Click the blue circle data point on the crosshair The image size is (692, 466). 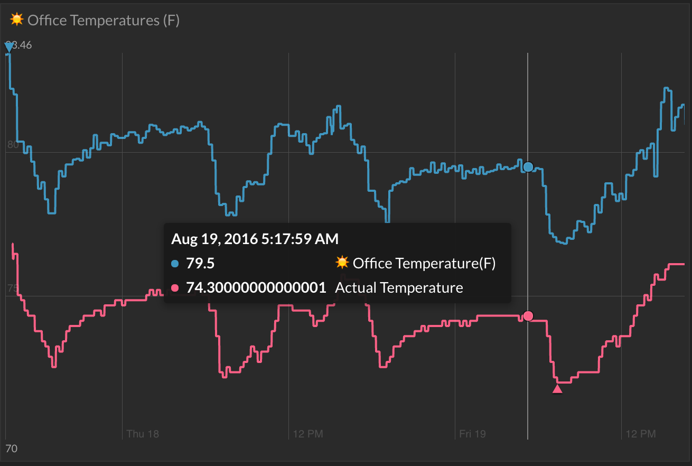(528, 166)
